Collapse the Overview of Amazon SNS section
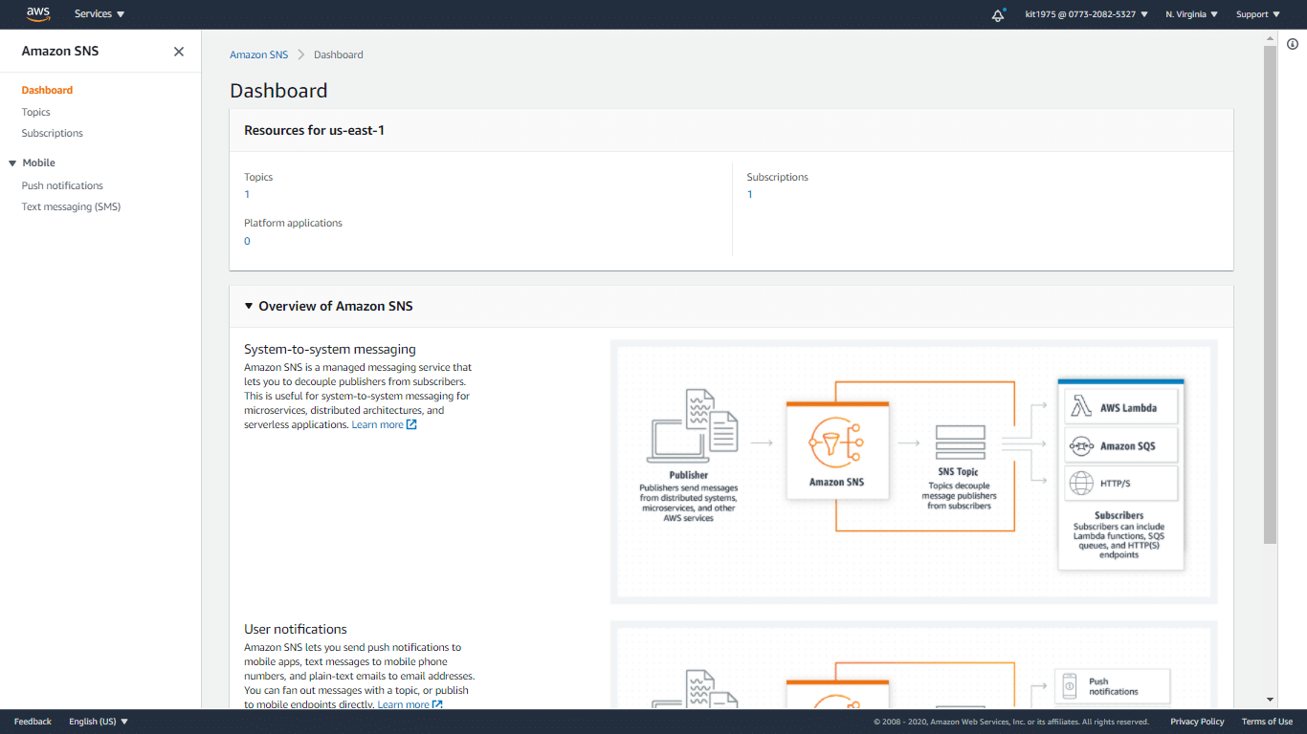The width and height of the screenshot is (1307, 734). pos(248,306)
